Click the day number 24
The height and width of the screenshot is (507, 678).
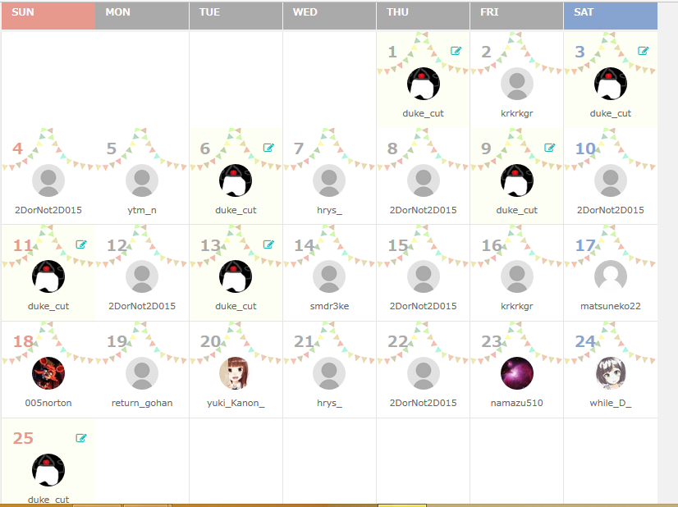(585, 341)
